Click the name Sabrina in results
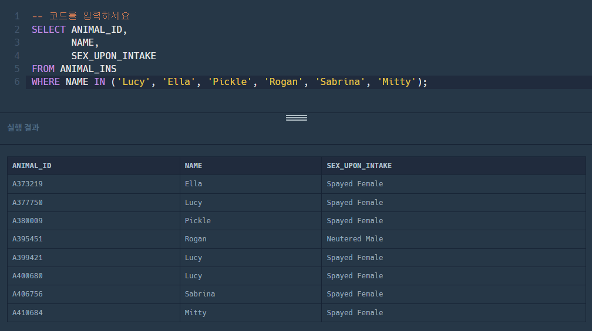 (x=200, y=294)
